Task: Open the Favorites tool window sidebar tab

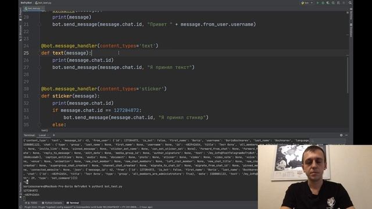Action: (21, 190)
